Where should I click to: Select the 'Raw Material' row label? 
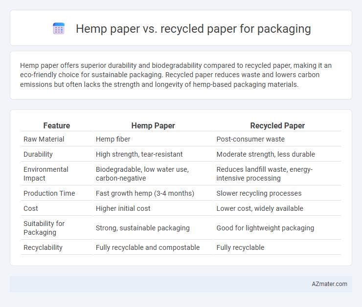44,139
